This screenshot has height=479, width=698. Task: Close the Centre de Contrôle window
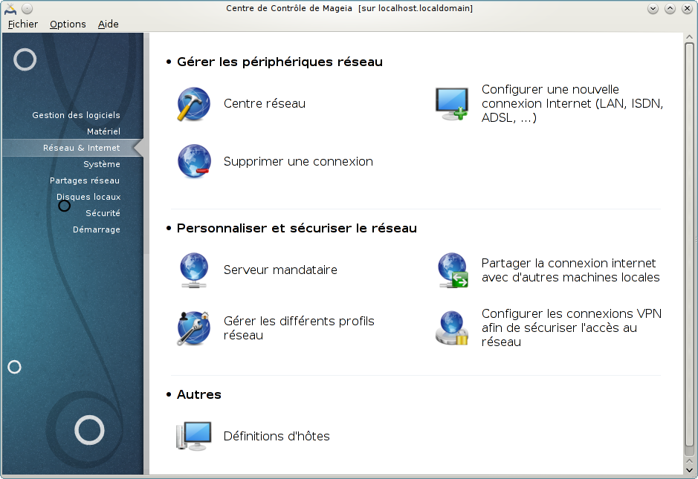(x=687, y=8)
